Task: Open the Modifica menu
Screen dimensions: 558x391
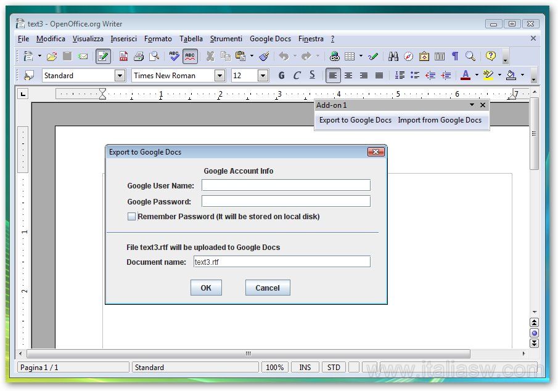Action: click(51, 39)
